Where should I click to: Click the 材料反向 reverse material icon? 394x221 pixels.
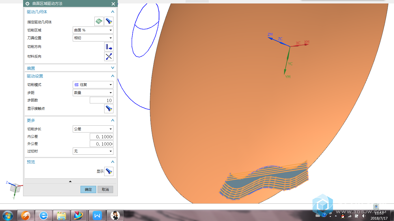109,56
